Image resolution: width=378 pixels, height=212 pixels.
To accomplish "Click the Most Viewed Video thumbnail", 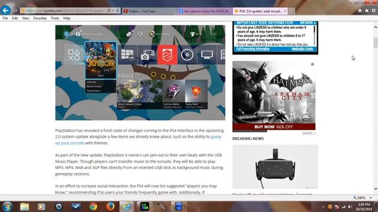I will click(x=139, y=94).
